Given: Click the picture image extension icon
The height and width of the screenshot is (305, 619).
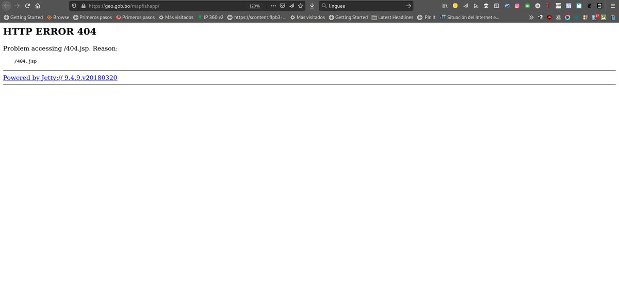Looking at the screenshot, I should coord(604,17).
